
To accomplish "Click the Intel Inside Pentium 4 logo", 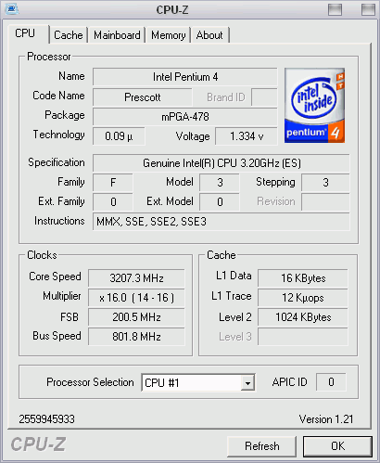I will coord(314,106).
